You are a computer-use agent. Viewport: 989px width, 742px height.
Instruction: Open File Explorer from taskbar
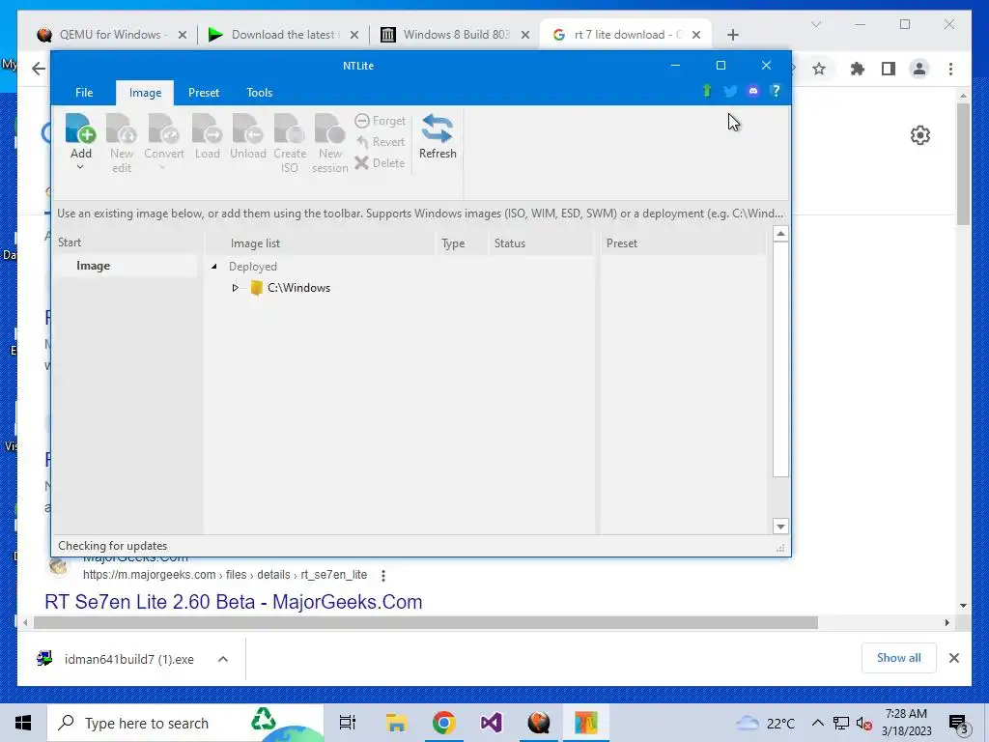[x=396, y=723]
